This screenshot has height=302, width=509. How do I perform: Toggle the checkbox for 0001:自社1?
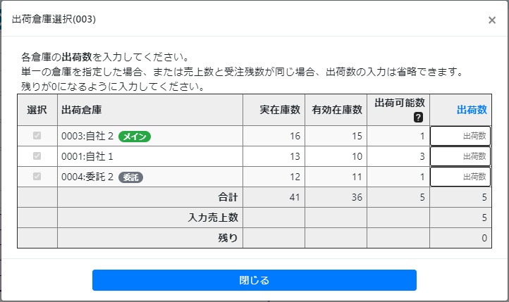(x=37, y=156)
